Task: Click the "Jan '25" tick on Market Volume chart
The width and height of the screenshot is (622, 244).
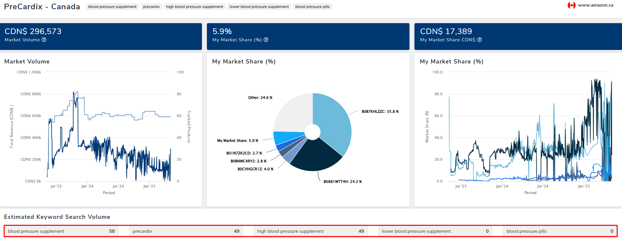Action: tap(149, 186)
